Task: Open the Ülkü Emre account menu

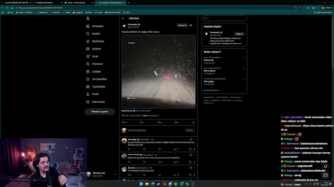Action: (x=102, y=175)
